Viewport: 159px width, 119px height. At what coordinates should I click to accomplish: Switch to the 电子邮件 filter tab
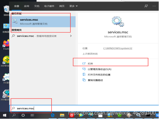click(x=49, y=6)
